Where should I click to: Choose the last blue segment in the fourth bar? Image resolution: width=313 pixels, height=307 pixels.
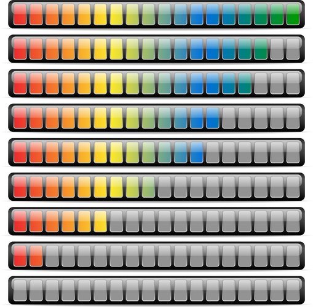click(213, 118)
